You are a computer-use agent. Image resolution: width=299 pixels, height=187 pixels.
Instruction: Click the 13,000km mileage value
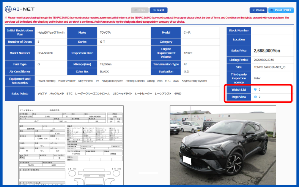pyautogui.click(x=105, y=64)
